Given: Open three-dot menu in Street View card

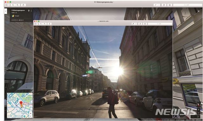Looking at the screenshot, I should (x=31, y=11).
